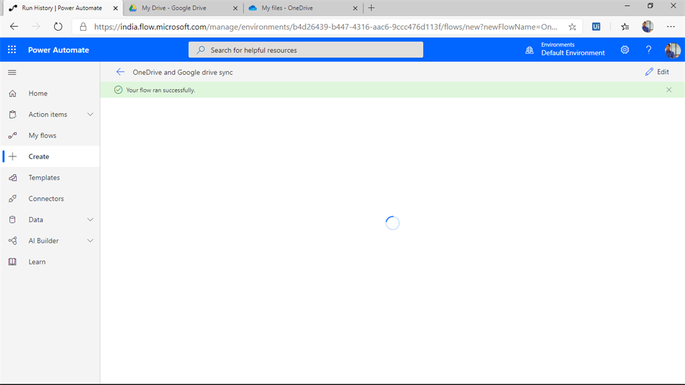Open the browser favorites list icon
Screen dimensions: 685x385
pyautogui.click(x=625, y=27)
